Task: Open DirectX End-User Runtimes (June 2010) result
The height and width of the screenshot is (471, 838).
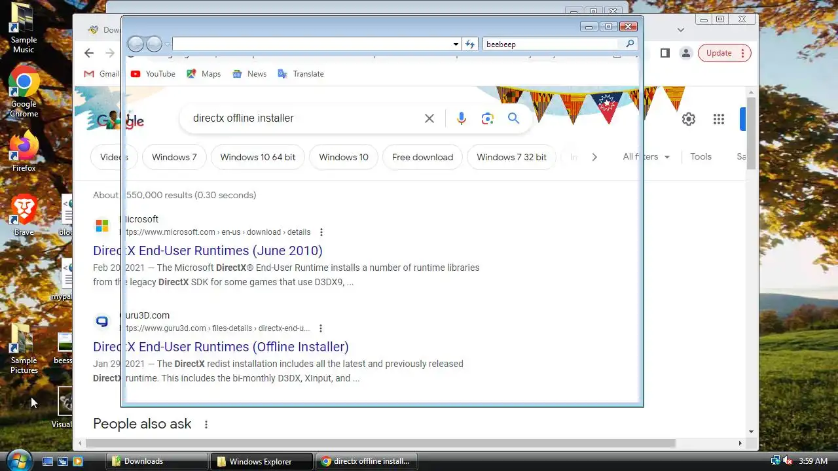Action: tap(208, 251)
